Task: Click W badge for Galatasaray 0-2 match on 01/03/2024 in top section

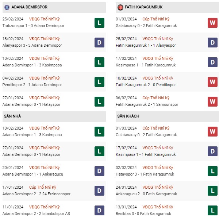Action: click(212, 23)
